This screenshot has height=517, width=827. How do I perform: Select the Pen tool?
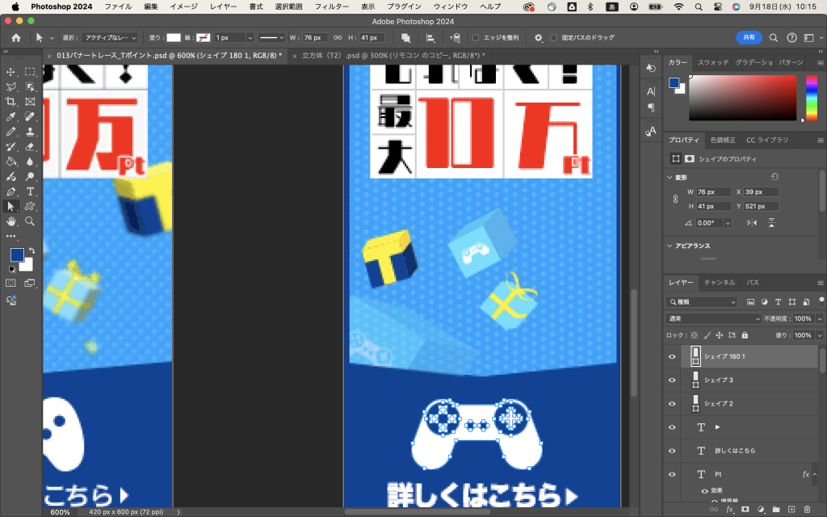click(11, 191)
